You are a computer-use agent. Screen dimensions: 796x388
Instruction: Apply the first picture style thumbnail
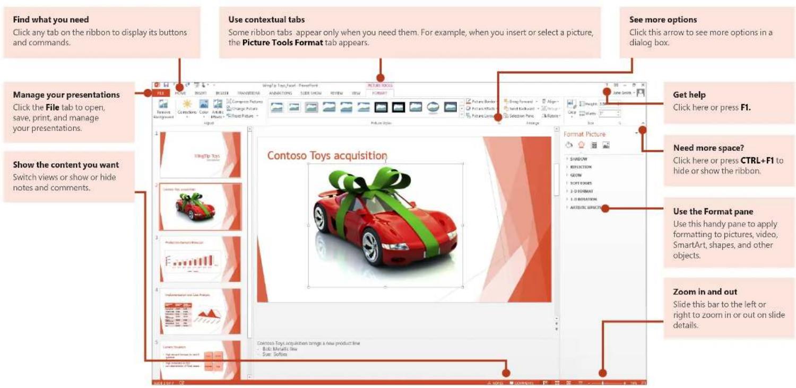click(x=277, y=107)
